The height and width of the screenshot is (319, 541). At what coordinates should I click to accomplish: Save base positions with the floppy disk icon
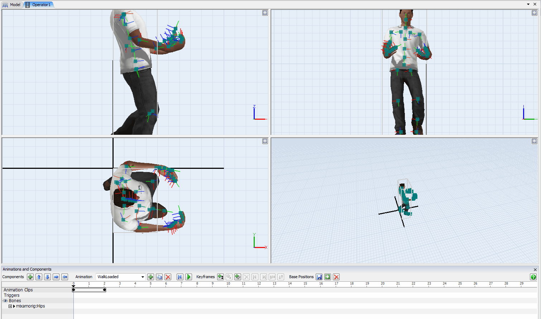pyautogui.click(x=319, y=277)
